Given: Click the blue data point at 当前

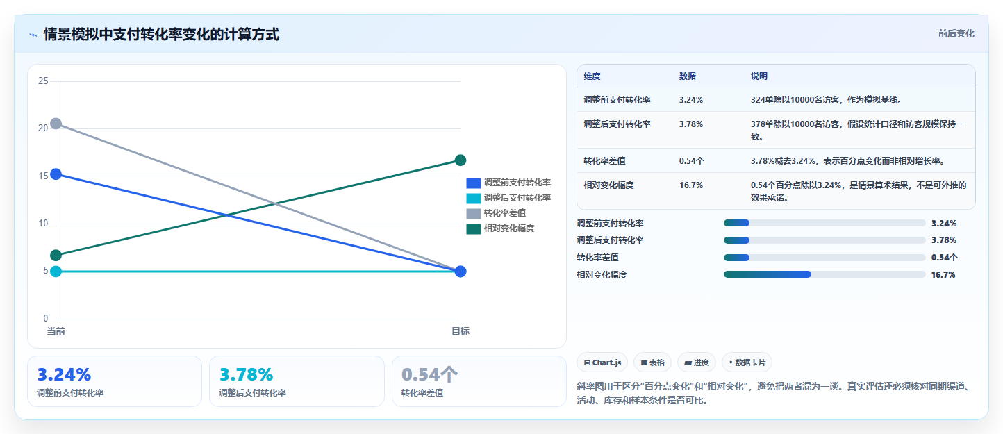Looking at the screenshot, I should (x=56, y=174).
